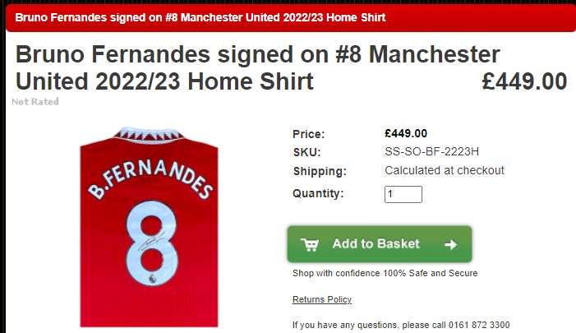The height and width of the screenshot is (333, 576).
Task: Click the Quantity label
Action: [318, 193]
